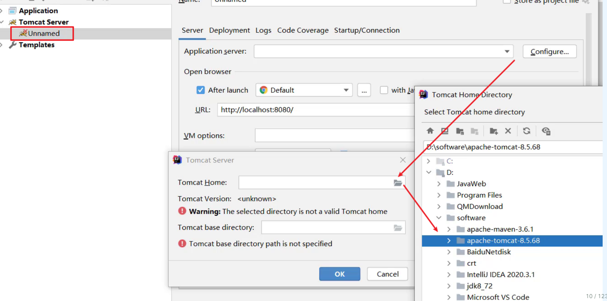Click the Application configuration type icon

(12, 11)
